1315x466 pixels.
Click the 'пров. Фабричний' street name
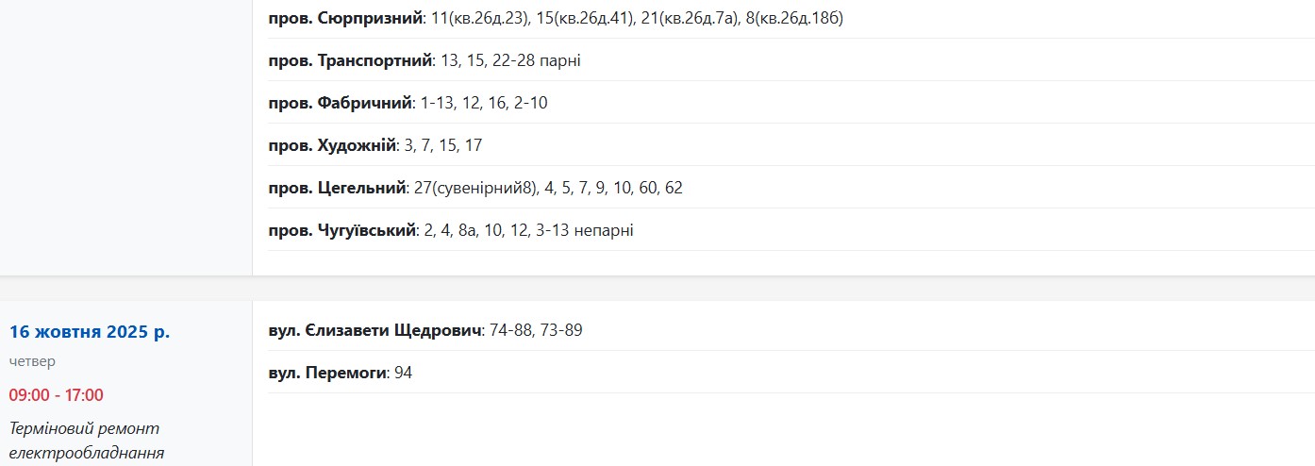(341, 103)
